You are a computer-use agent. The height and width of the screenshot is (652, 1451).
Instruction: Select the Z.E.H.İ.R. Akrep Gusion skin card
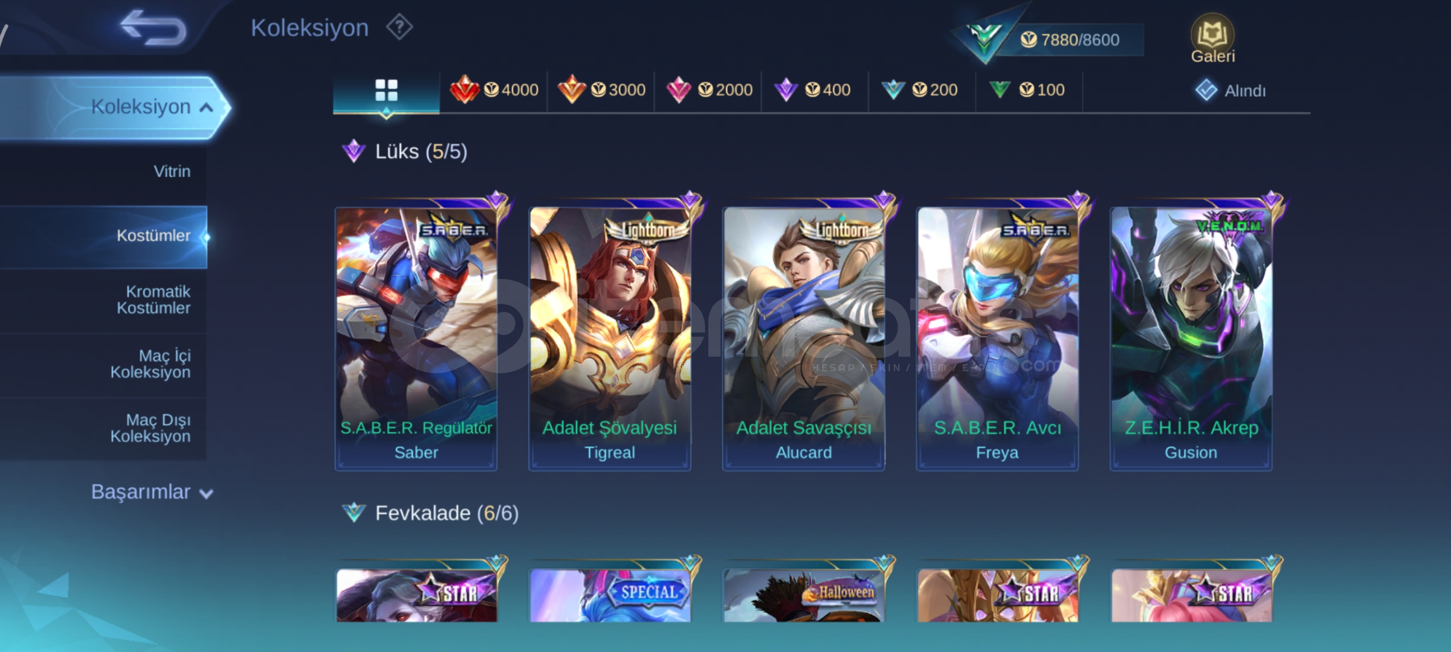(1191, 338)
